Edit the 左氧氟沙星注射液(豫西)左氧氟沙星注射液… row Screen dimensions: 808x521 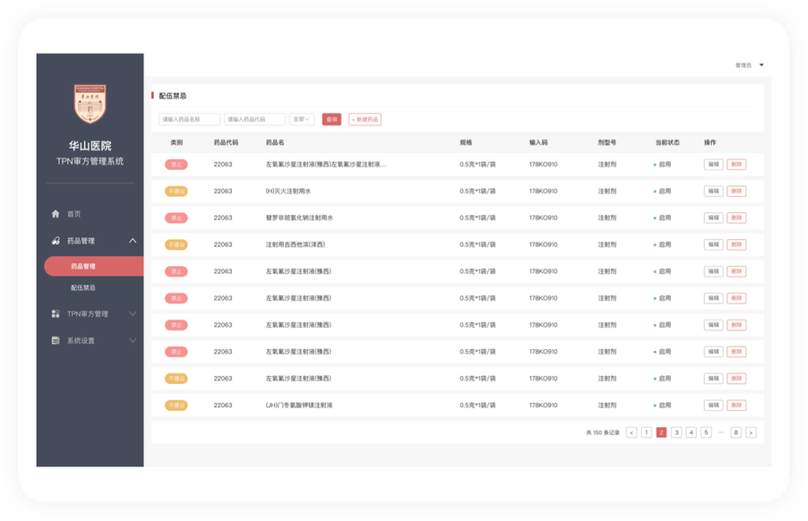pyautogui.click(x=713, y=164)
